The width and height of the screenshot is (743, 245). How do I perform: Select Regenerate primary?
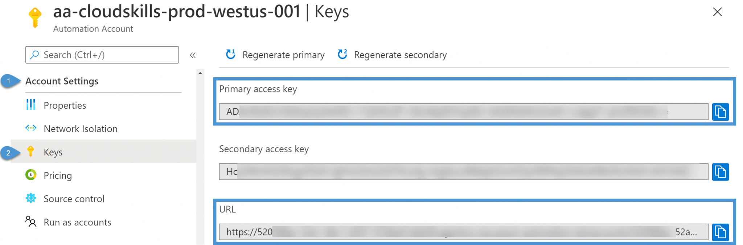[x=283, y=55]
